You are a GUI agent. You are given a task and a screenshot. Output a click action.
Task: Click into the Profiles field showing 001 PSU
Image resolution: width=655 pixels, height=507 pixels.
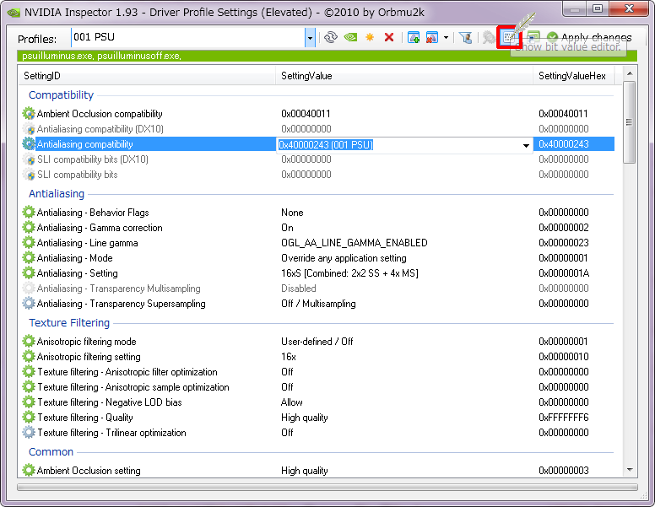click(x=188, y=38)
